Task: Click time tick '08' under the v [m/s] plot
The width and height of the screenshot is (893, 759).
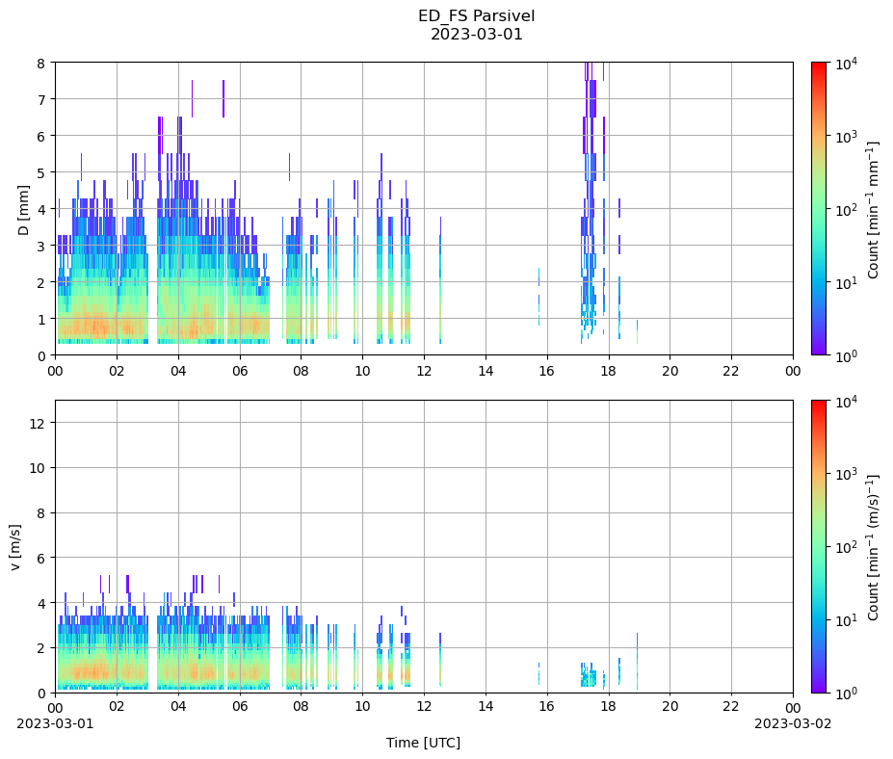Action: pos(302,707)
